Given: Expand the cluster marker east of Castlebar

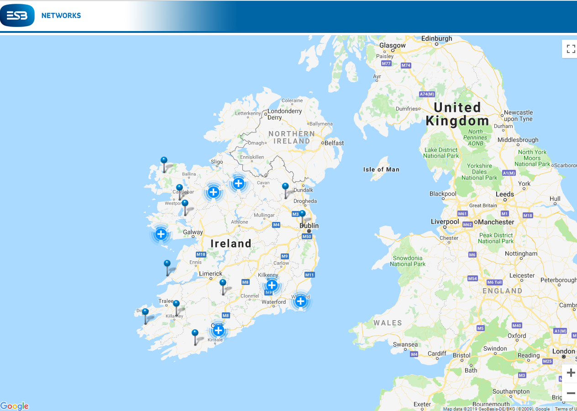Looking at the screenshot, I should [x=213, y=192].
